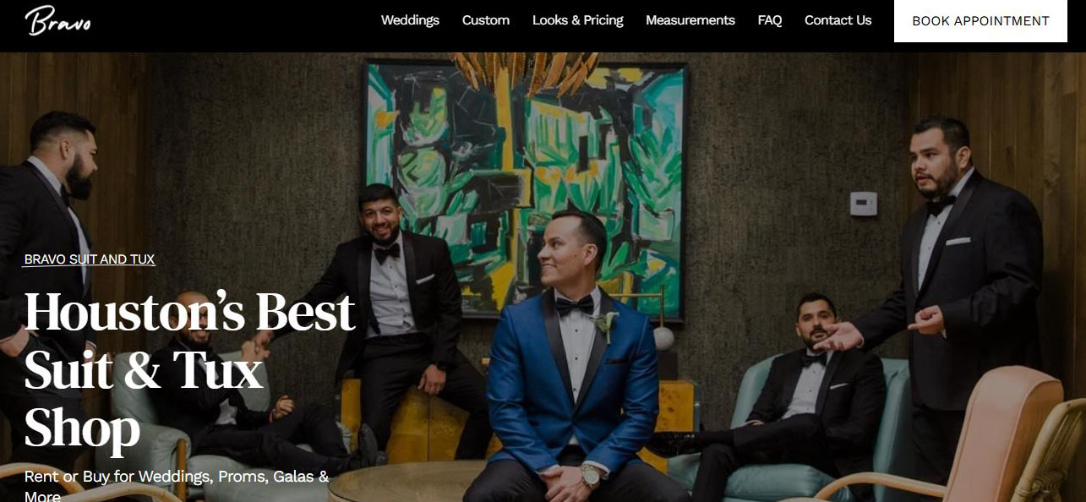Open Looks & Pricing in navigation
Viewport: 1086px width, 502px height.
(x=578, y=20)
